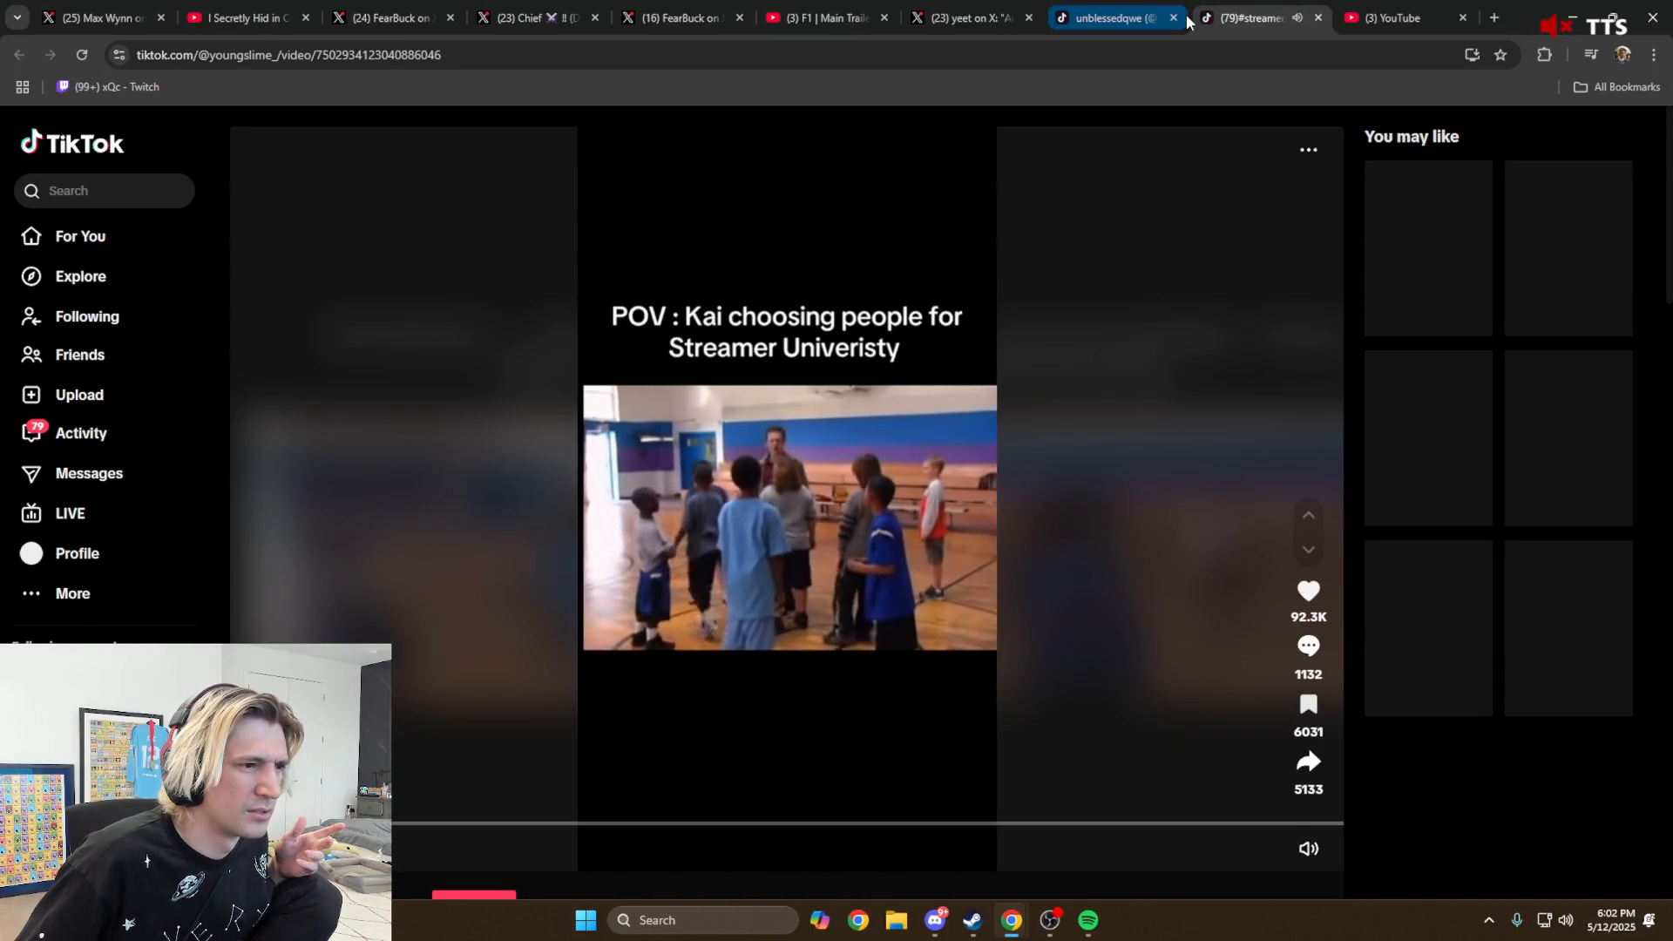Viewport: 1673px width, 941px height.
Task: Toggle the browser bookmark star for this page
Action: click(x=1501, y=54)
